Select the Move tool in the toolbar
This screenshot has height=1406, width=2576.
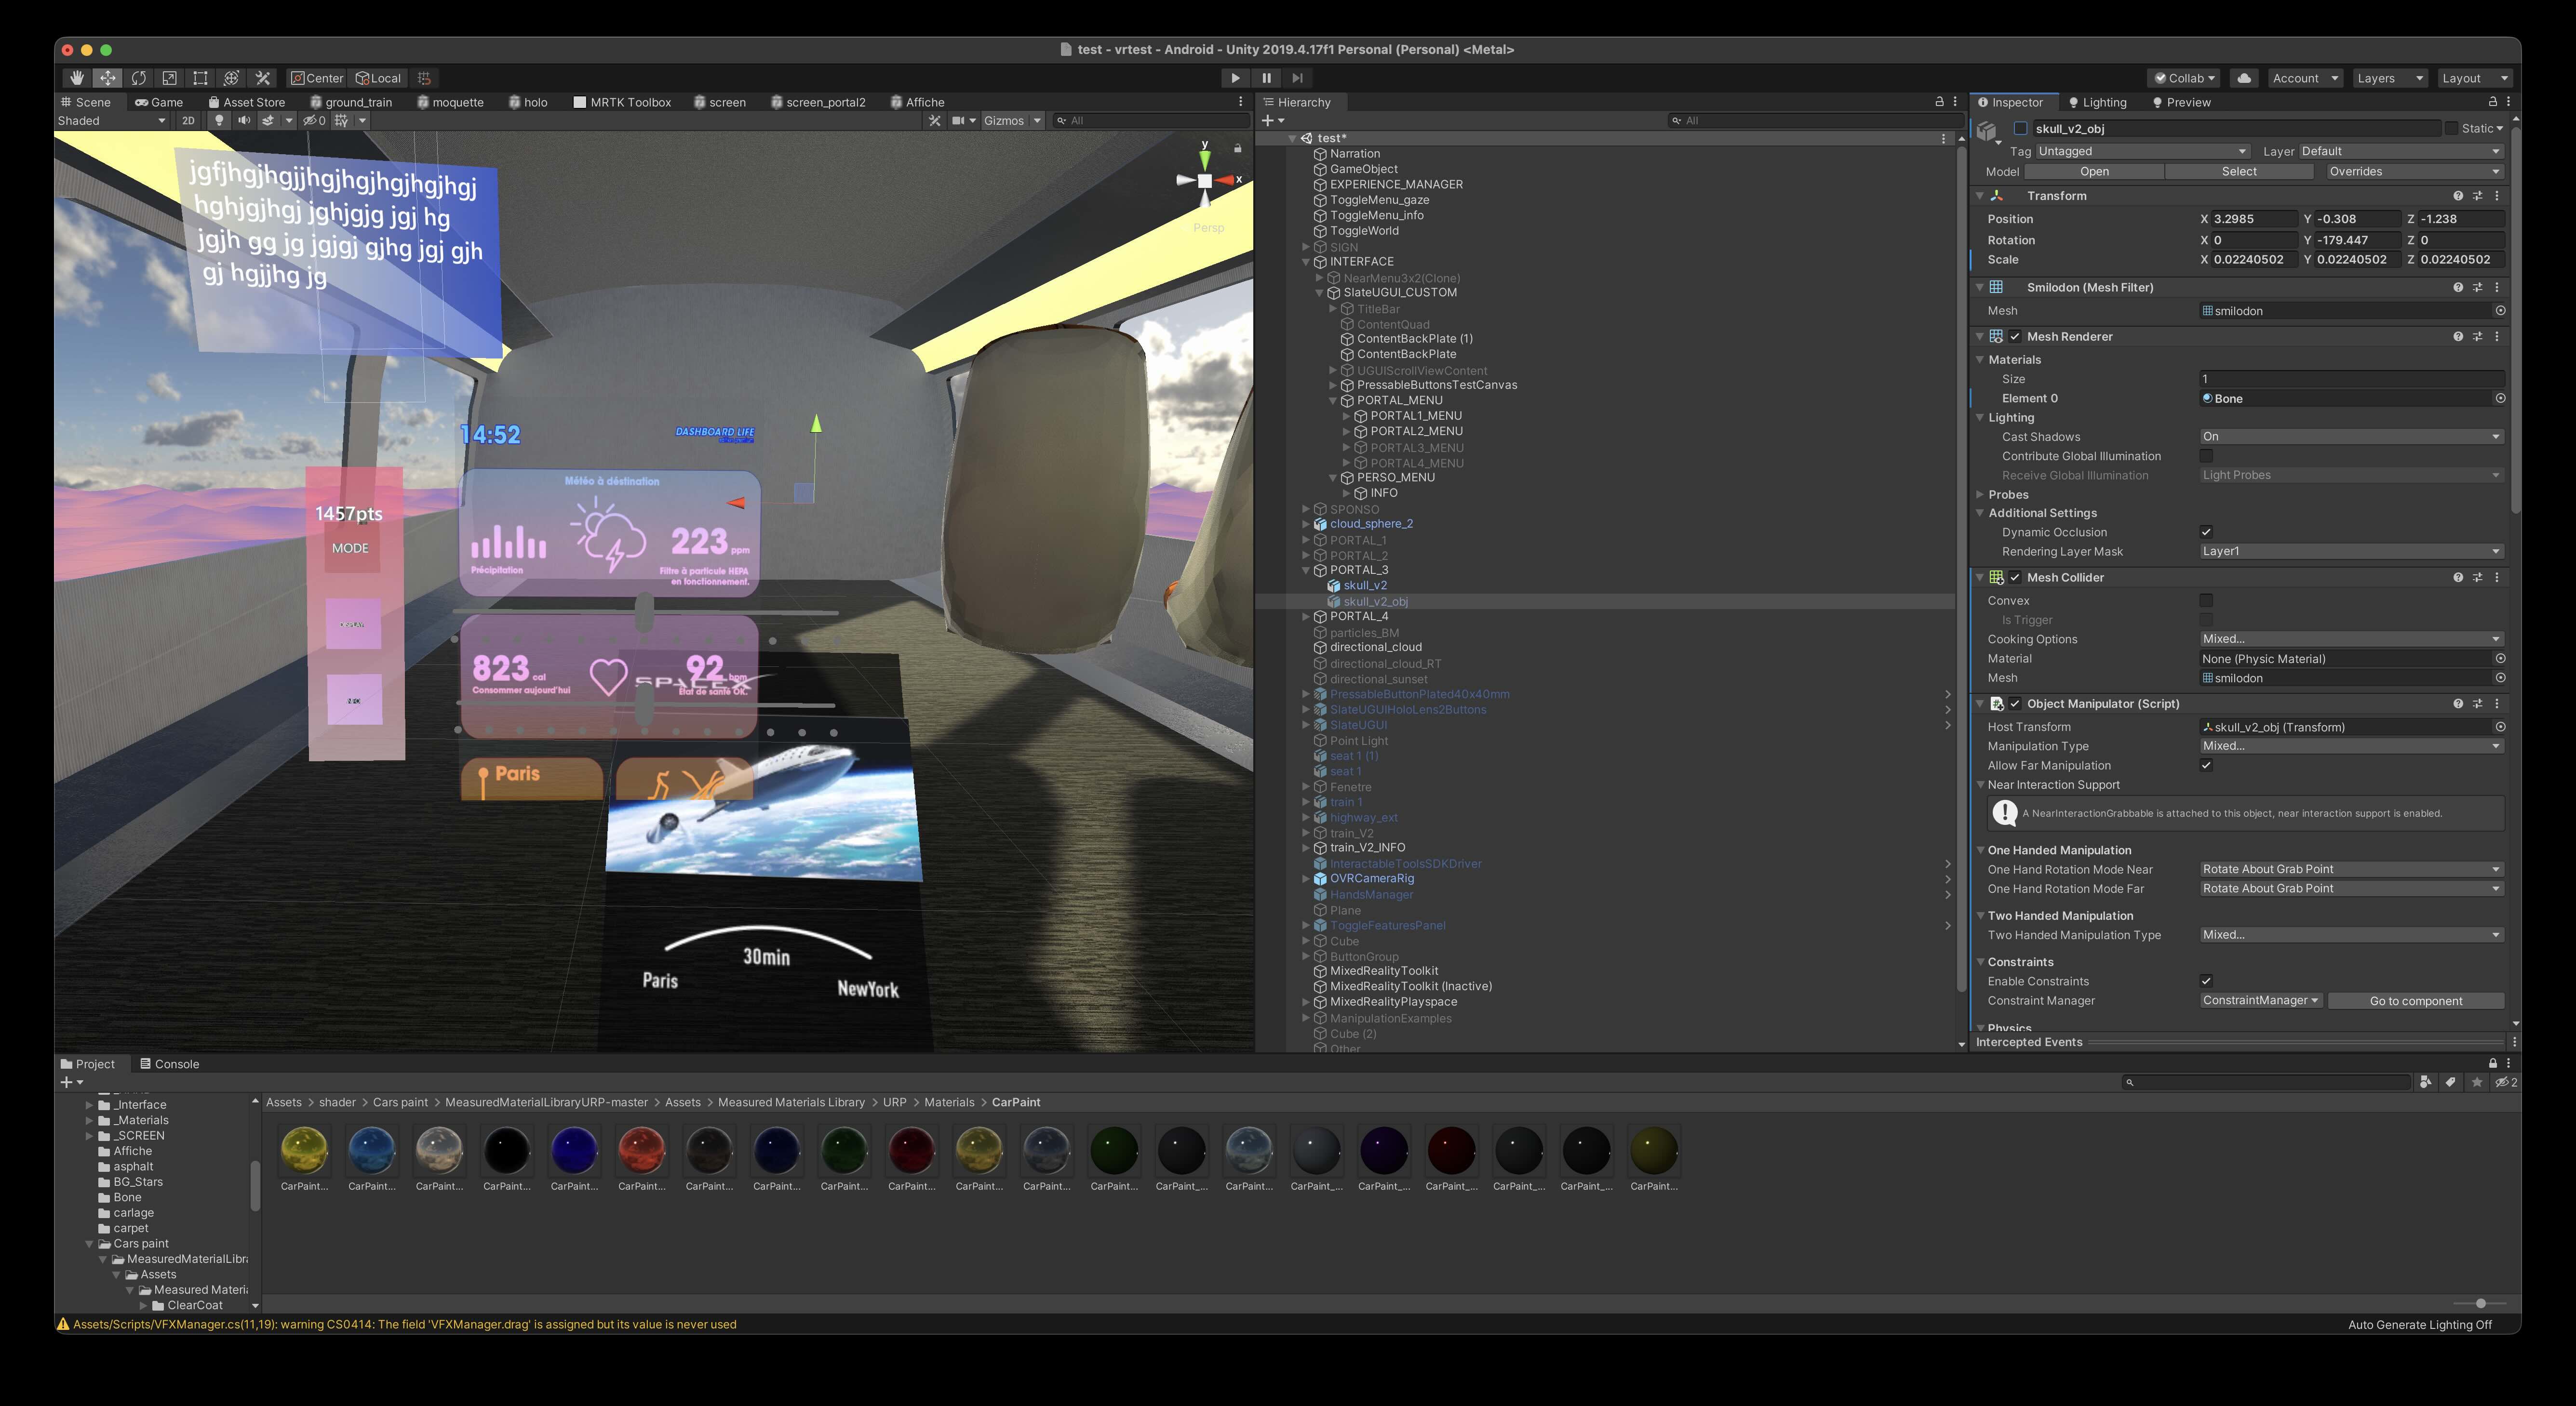coord(107,77)
